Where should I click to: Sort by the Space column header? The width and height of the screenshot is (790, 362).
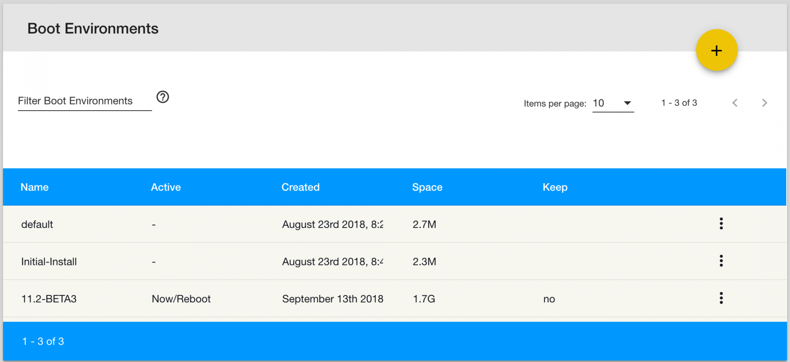[427, 187]
